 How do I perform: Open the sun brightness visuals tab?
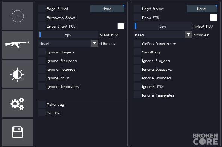pos(18,74)
